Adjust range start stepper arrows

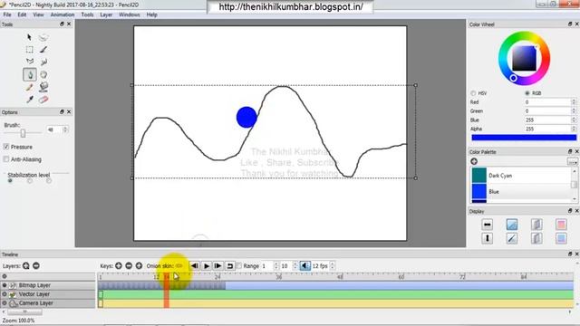[x=275, y=265]
